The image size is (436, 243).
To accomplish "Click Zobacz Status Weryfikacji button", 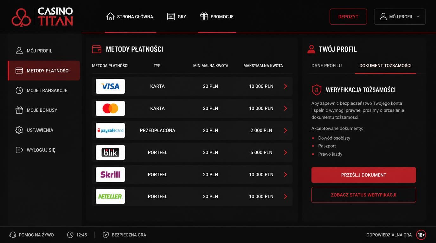I will pyautogui.click(x=364, y=195).
